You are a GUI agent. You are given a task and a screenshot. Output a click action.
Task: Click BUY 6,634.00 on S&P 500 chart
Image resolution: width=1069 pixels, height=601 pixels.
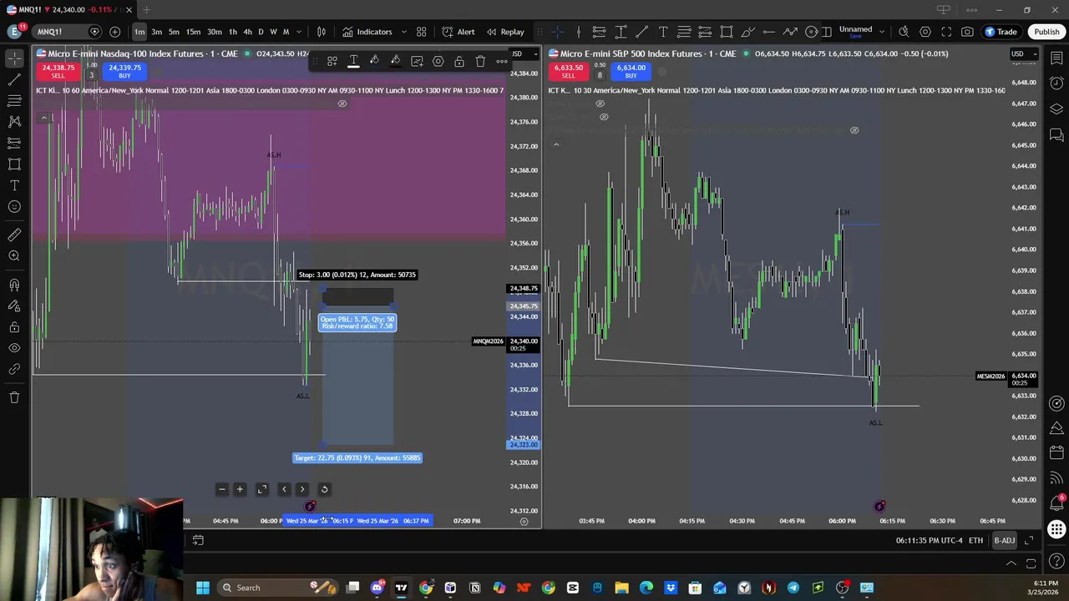click(631, 71)
